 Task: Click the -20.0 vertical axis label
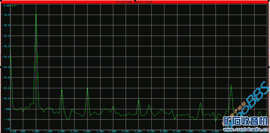[x=6, y=25]
